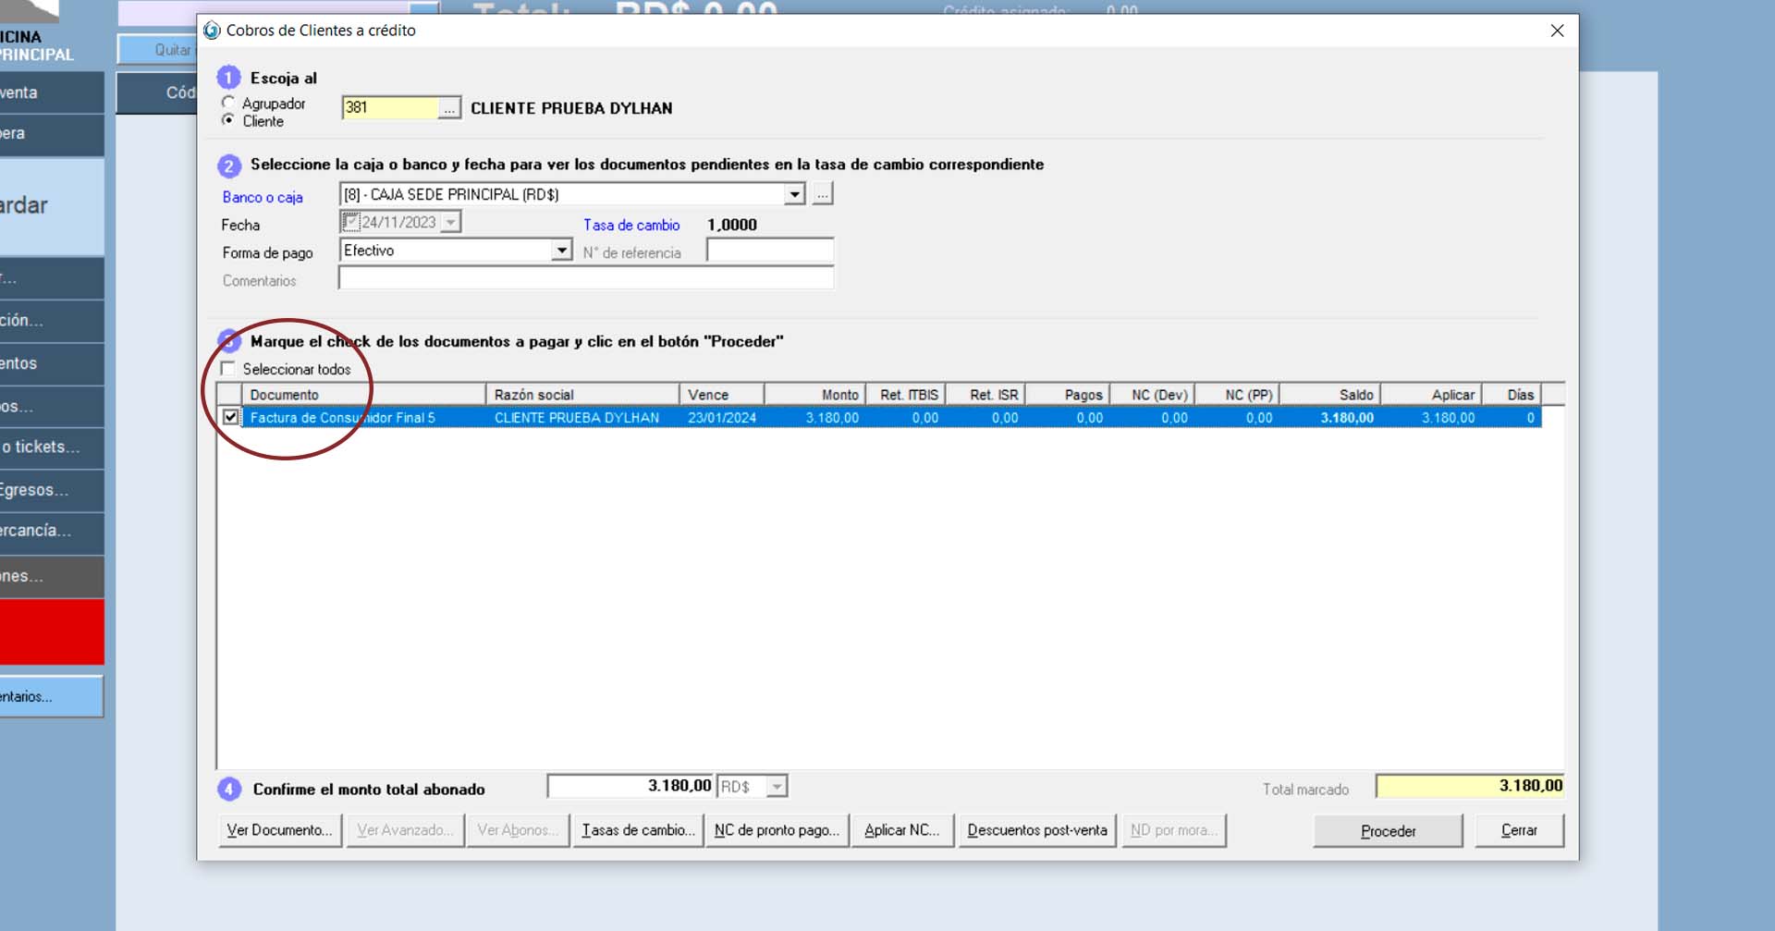This screenshot has width=1775, height=931.
Task: Open NC de pronto pago option
Action: pos(777,830)
